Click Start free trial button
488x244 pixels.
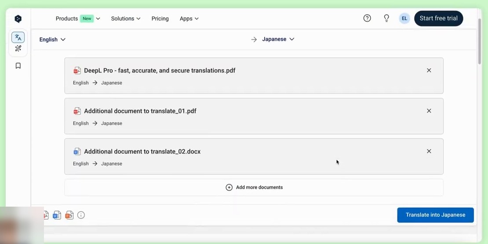(438, 18)
